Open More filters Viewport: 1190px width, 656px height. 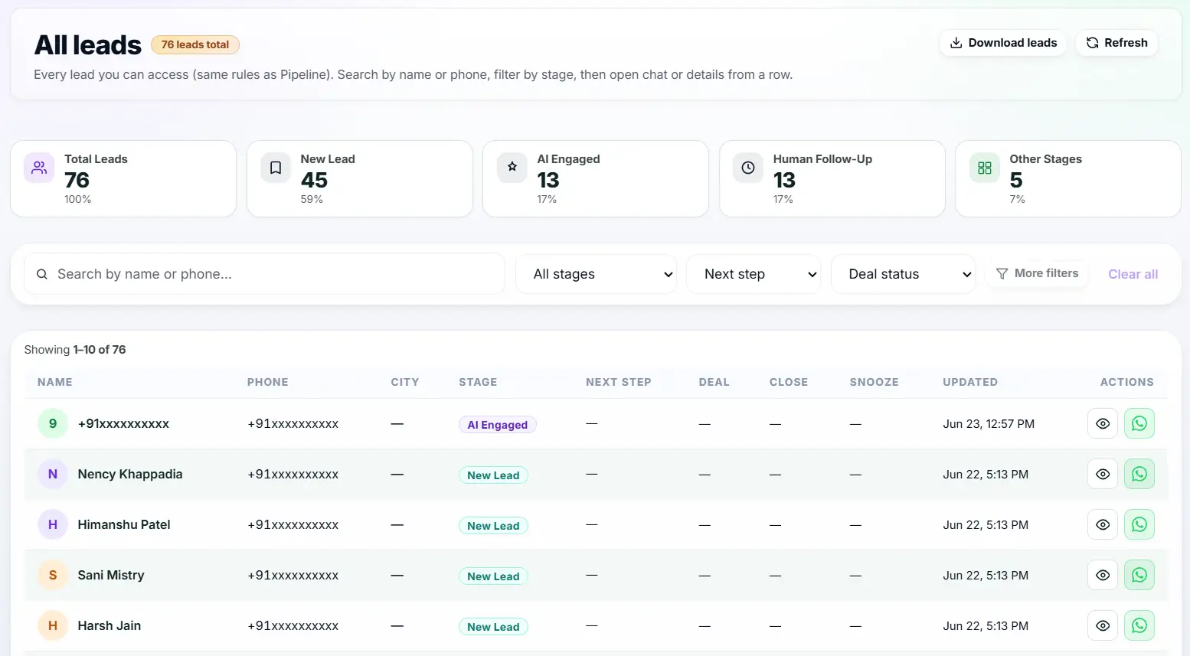point(1037,273)
